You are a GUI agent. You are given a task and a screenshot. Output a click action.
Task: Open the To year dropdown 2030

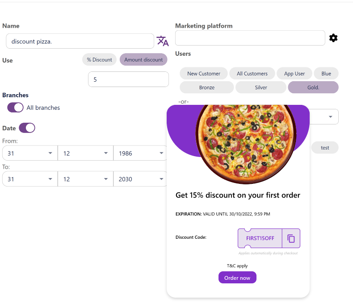coord(140,179)
